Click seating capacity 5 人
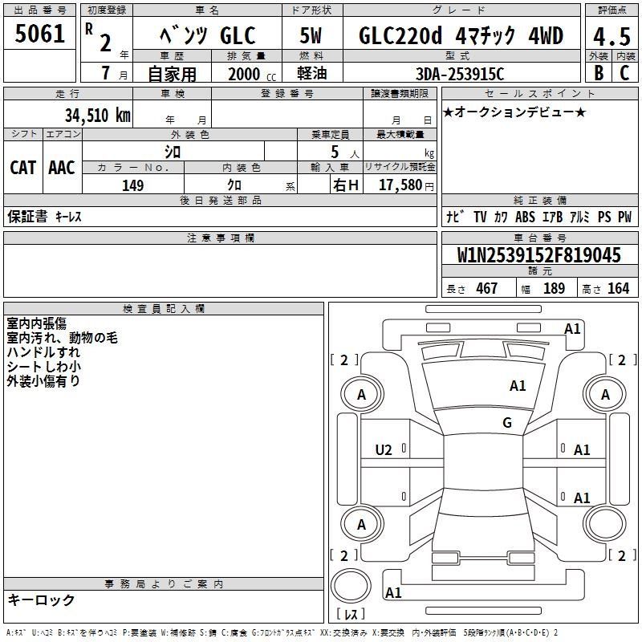 [345, 152]
